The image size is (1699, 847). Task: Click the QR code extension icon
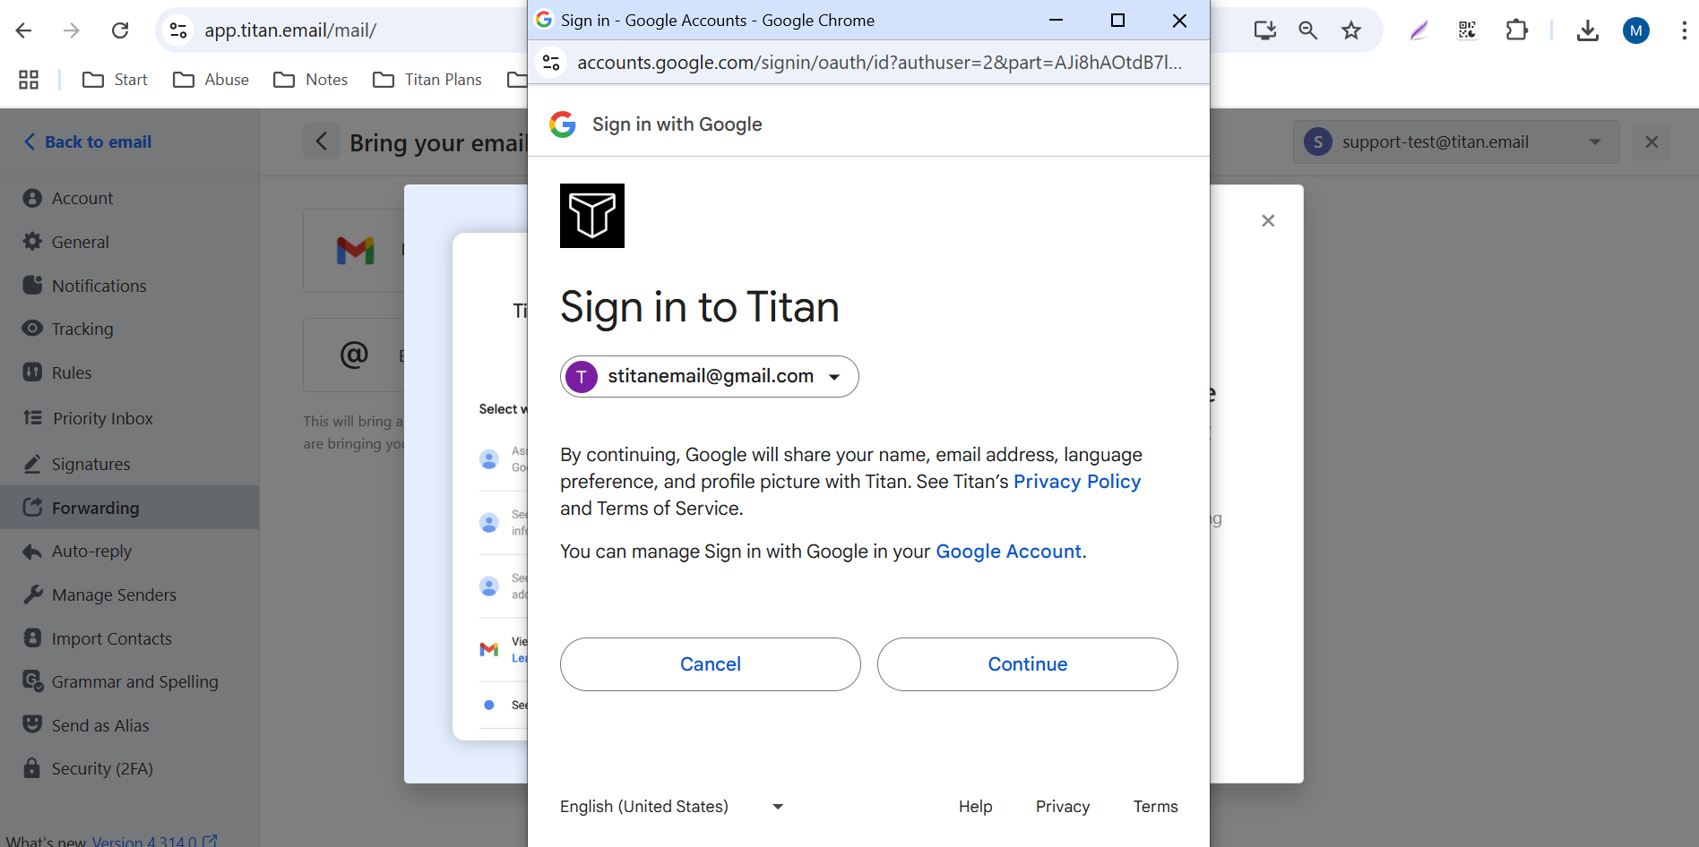click(x=1467, y=30)
